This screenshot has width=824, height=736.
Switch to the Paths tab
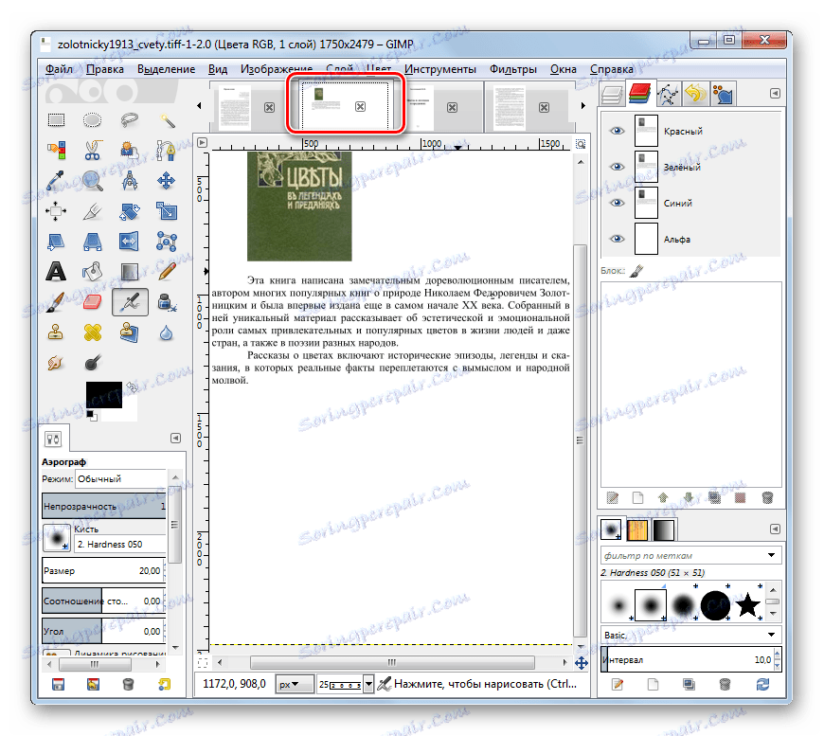pyautogui.click(x=668, y=94)
